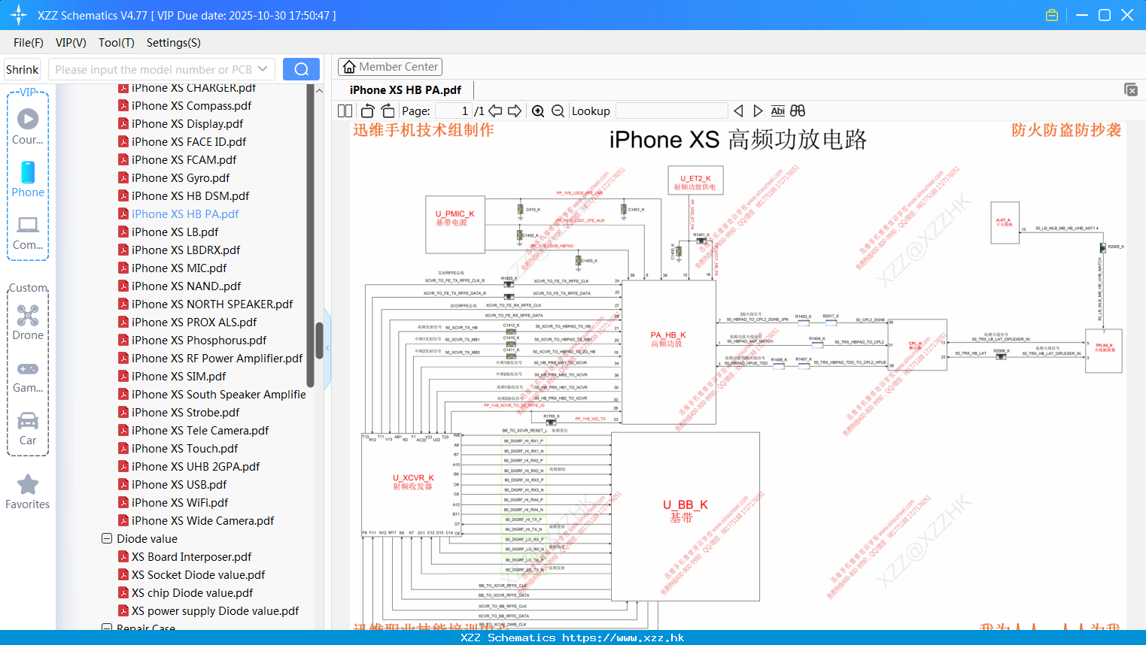This screenshot has height=645, width=1146.
Task: Select the Computer category icon
Action: [28, 225]
